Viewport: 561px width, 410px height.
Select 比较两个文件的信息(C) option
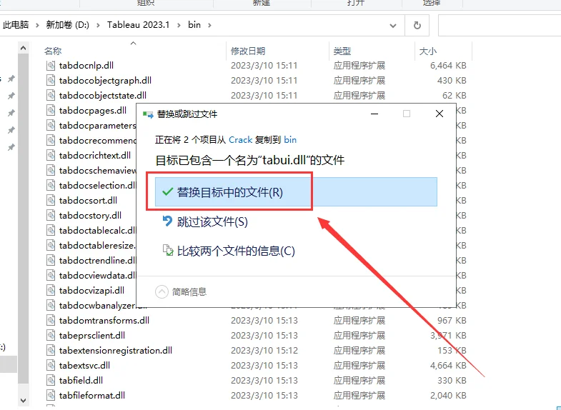236,251
